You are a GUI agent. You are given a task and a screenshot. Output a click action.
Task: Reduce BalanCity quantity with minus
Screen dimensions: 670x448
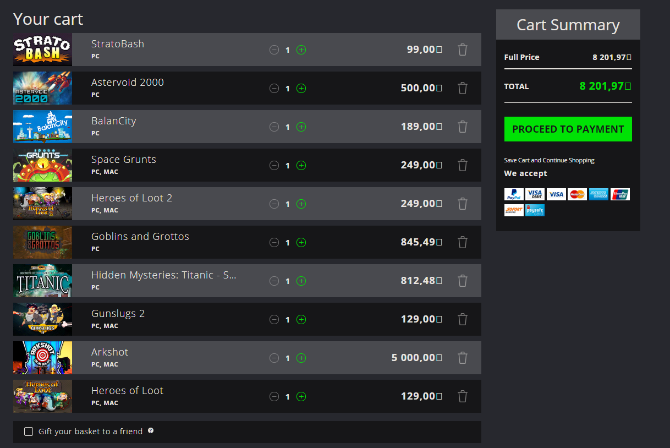(x=274, y=127)
